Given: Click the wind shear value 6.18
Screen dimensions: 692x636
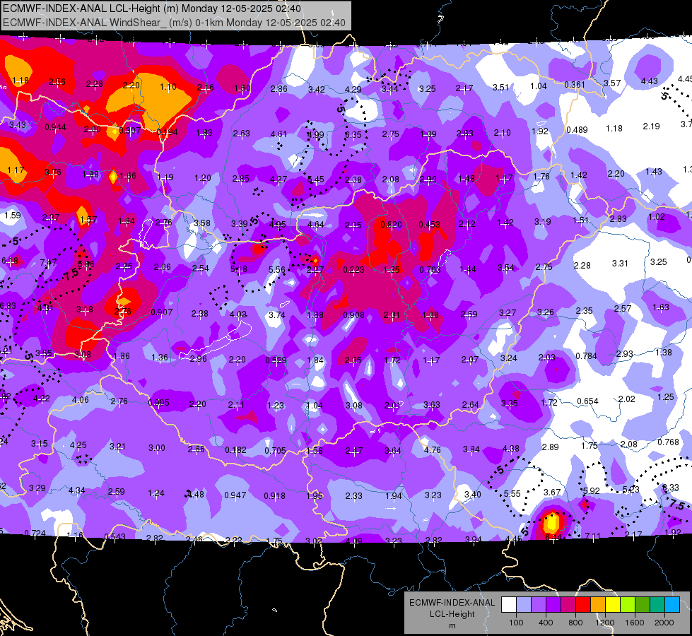Looking at the screenshot, I should coord(10,260).
